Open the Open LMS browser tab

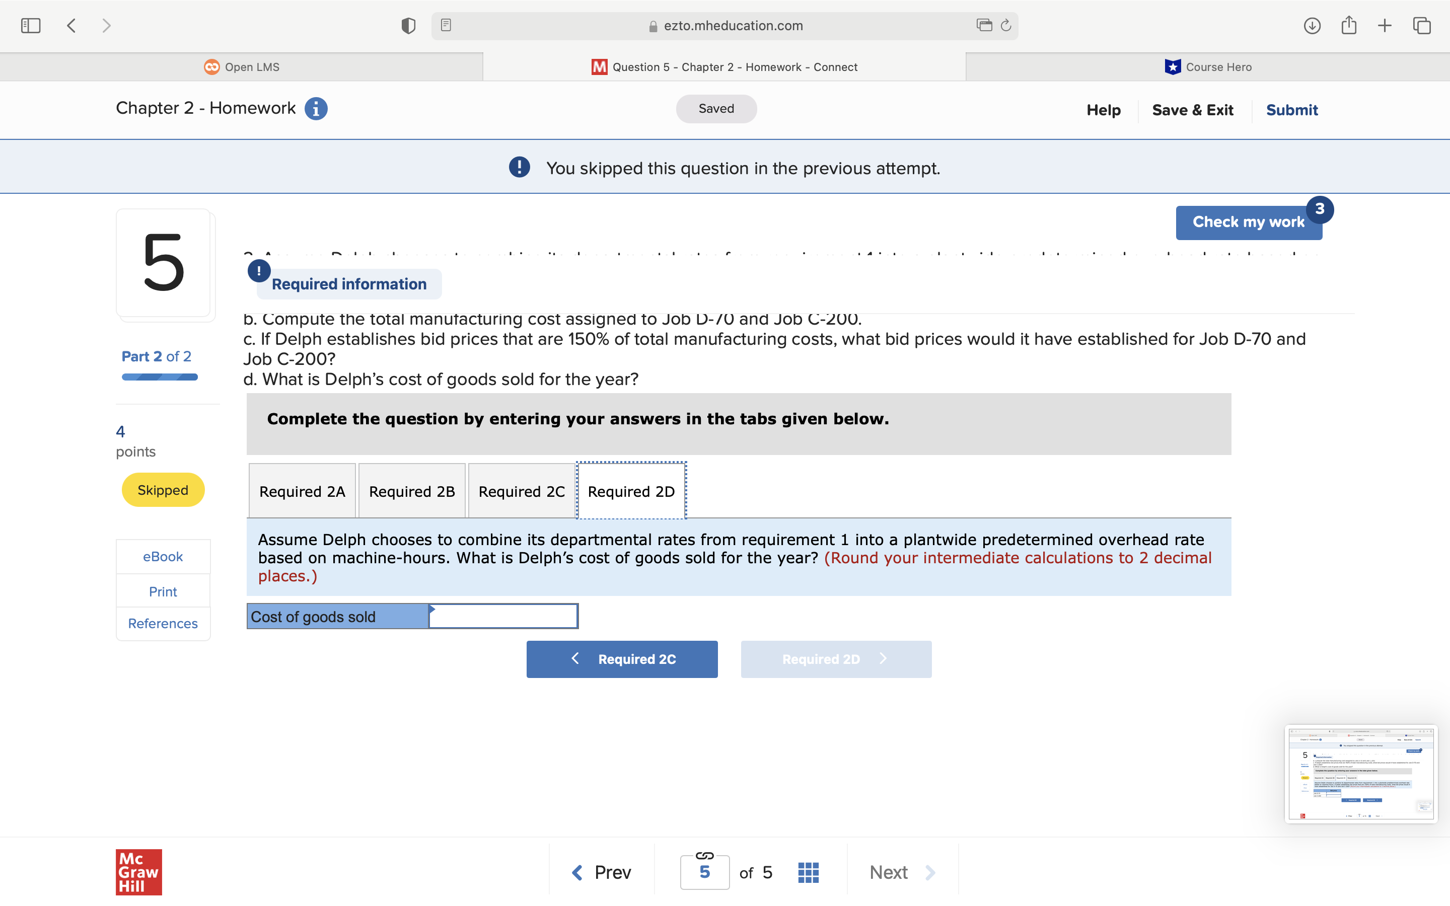coord(242,66)
